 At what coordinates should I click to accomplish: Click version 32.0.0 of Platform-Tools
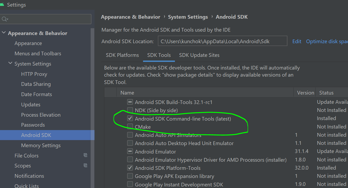pos(302,168)
